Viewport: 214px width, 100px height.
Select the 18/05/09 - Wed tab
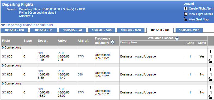pyautogui.click(x=189, y=30)
